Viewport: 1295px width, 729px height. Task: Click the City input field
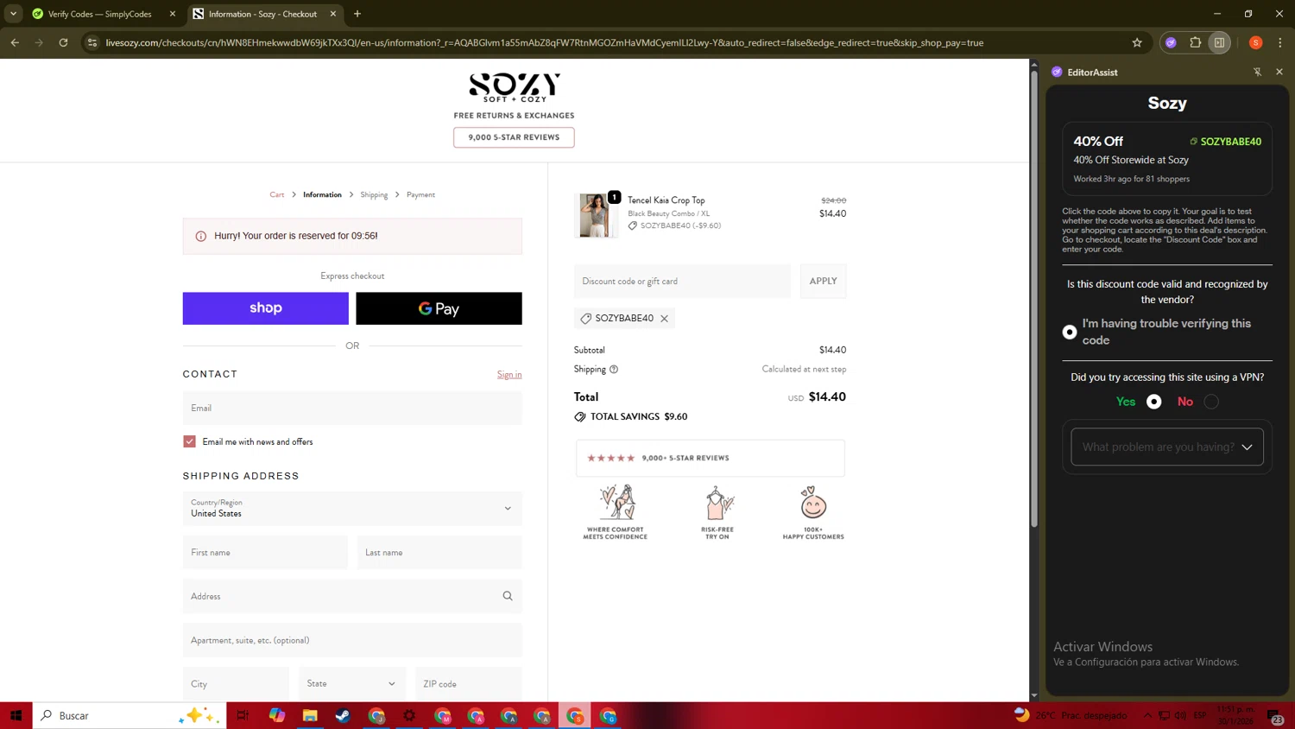click(236, 683)
